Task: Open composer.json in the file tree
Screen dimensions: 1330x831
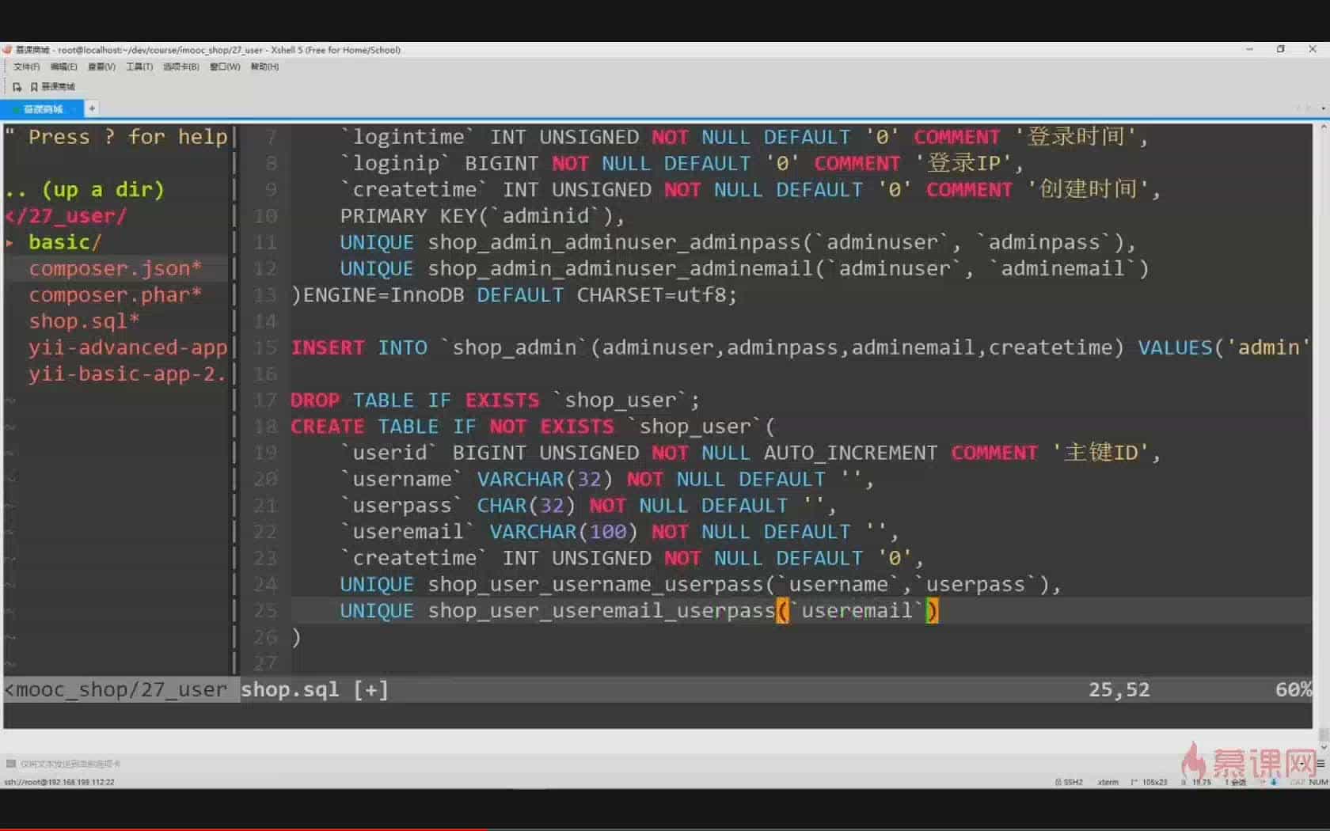Action: pyautogui.click(x=115, y=269)
